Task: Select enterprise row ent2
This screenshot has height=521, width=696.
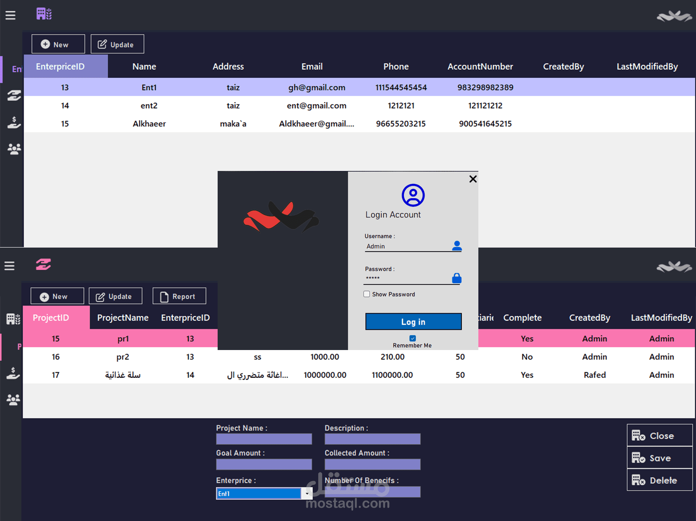Action: [x=359, y=106]
